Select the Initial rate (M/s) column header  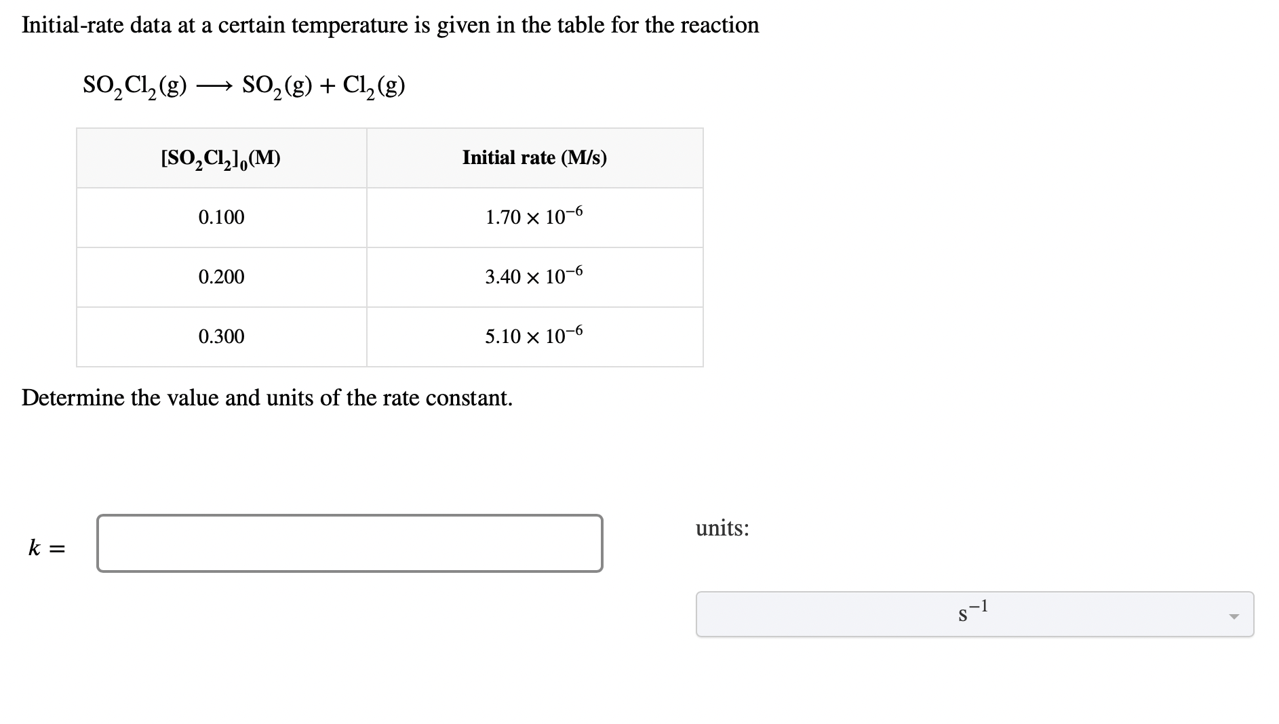coord(534,157)
